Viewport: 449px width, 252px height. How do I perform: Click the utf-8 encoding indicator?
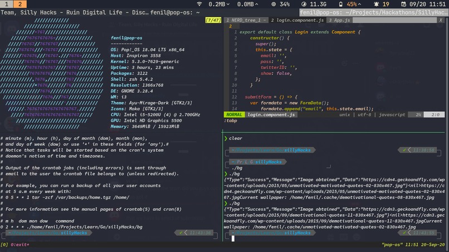364,115
